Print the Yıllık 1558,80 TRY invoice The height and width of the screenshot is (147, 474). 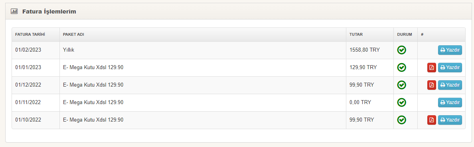(x=450, y=50)
